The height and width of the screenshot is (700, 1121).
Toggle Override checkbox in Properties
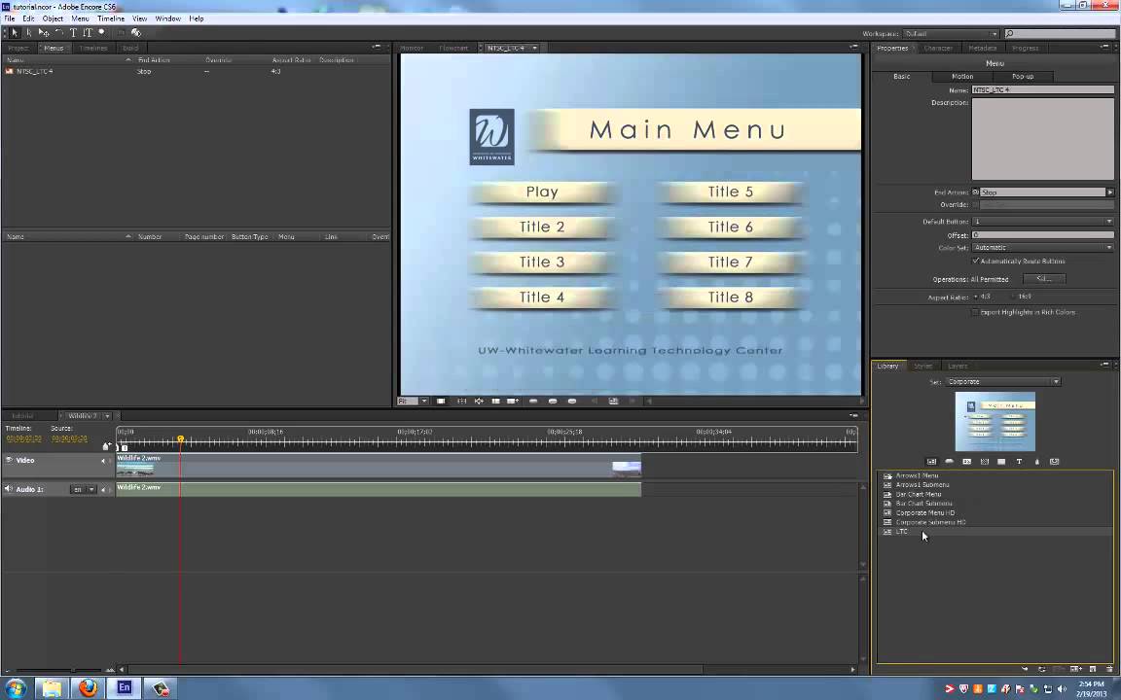point(976,205)
